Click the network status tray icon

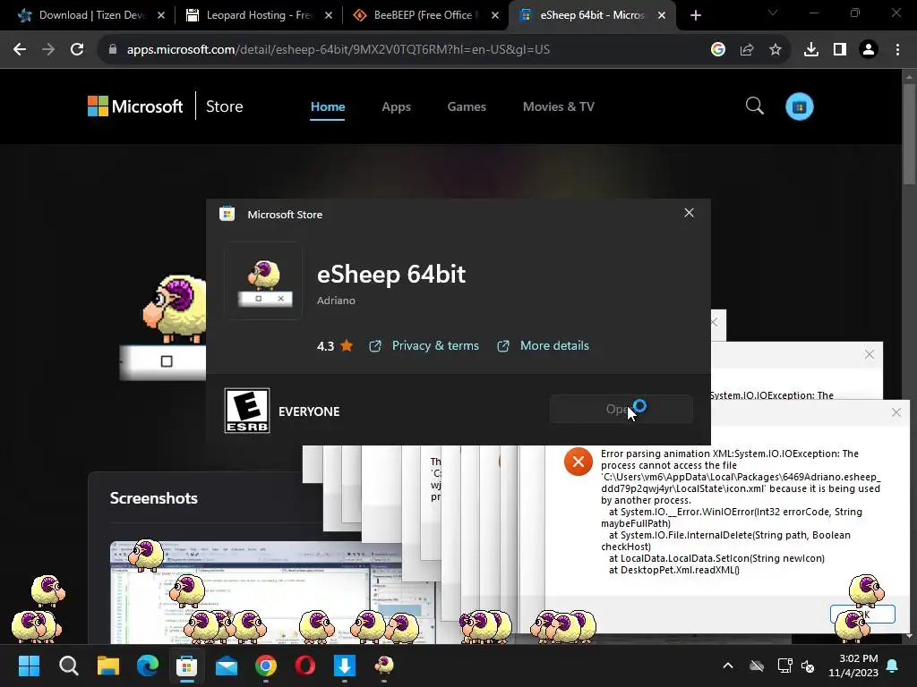click(x=784, y=666)
